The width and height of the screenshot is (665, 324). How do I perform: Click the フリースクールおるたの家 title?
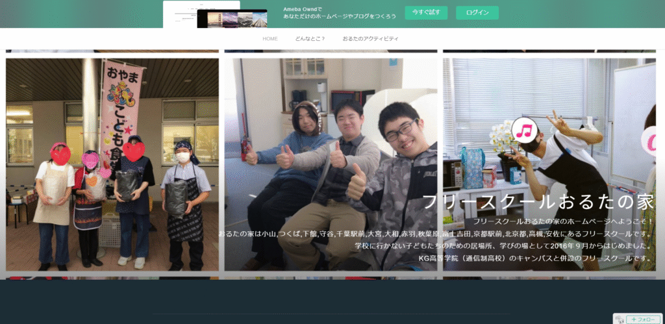538,202
